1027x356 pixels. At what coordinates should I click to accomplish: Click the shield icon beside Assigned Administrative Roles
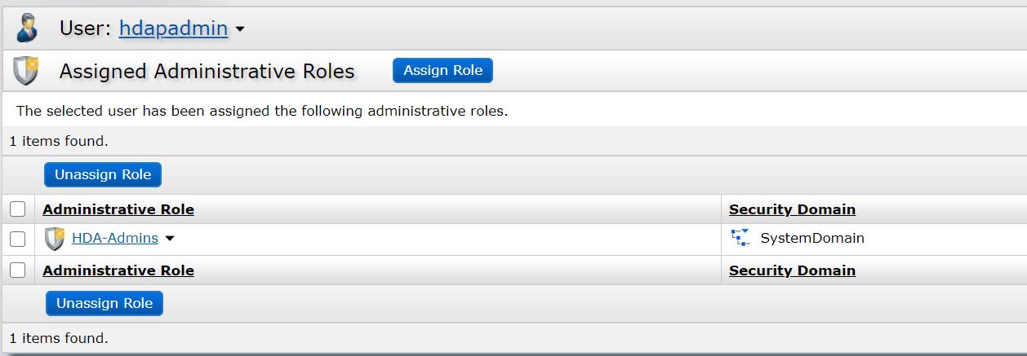point(27,71)
